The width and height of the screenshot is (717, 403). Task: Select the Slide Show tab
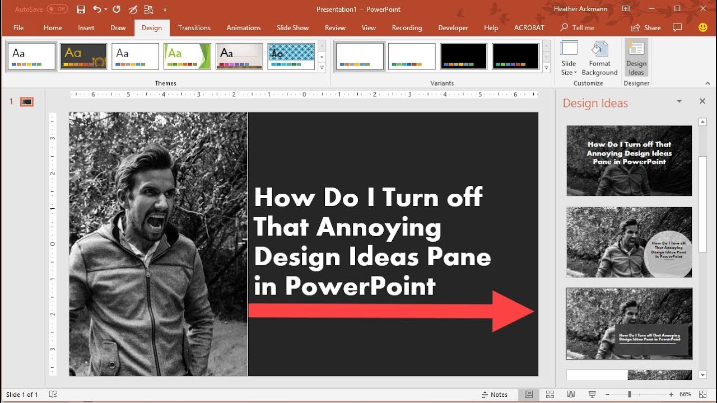pyautogui.click(x=292, y=27)
